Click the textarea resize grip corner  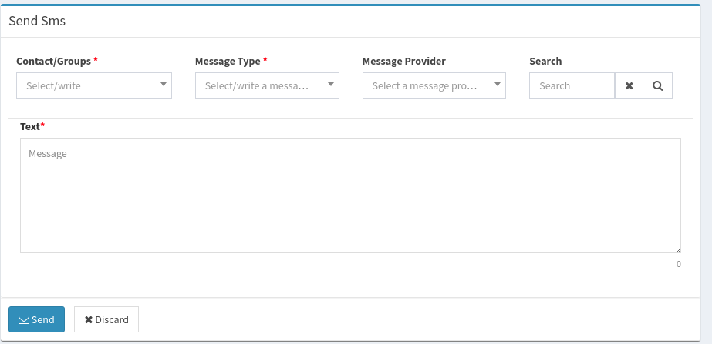[x=678, y=250]
